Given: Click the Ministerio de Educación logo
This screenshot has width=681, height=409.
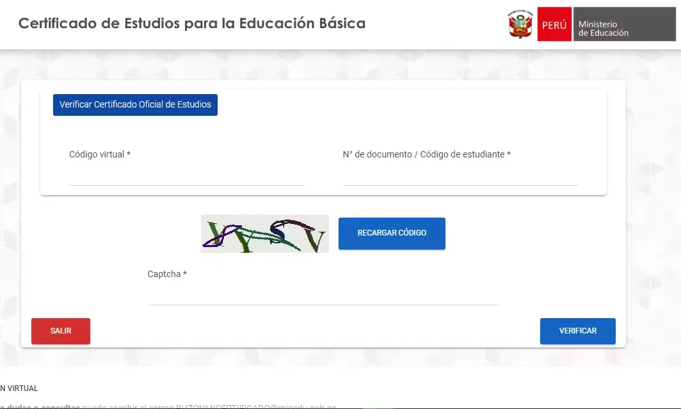Looking at the screenshot, I should click(x=624, y=24).
